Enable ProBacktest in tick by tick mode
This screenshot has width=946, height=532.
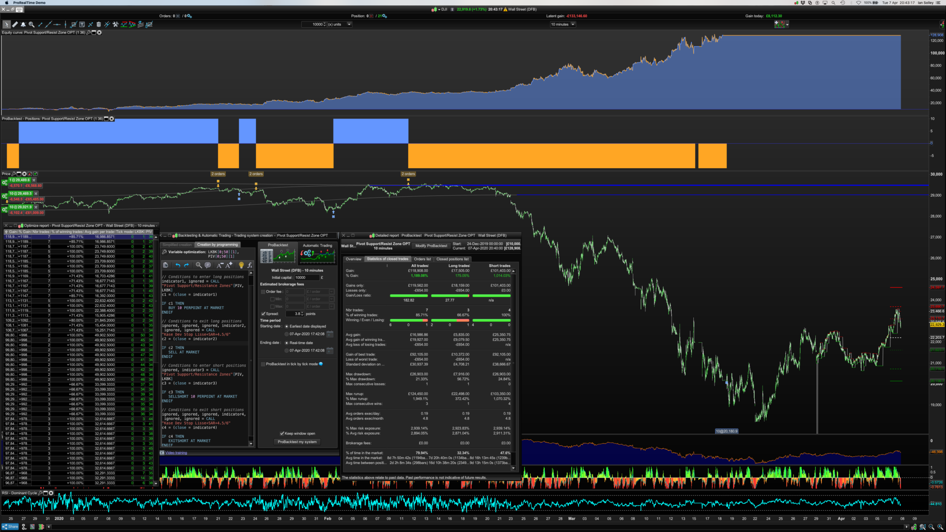263,364
